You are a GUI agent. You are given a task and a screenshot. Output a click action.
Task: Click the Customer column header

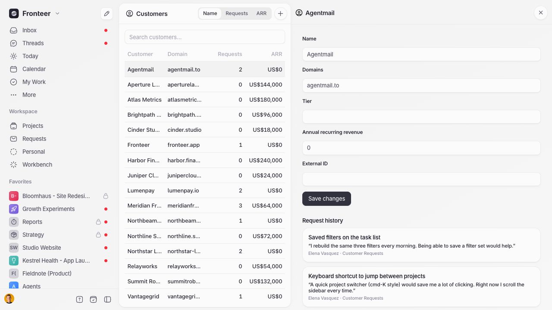point(140,54)
